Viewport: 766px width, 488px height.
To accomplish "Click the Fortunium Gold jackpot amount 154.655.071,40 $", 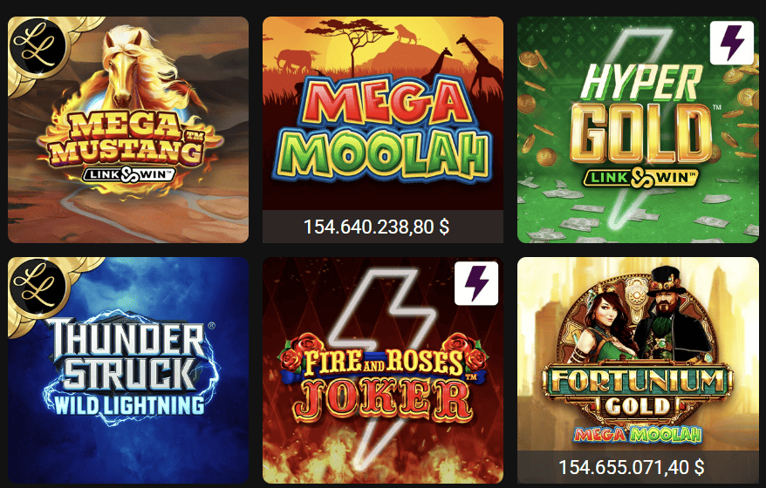I will (x=631, y=467).
